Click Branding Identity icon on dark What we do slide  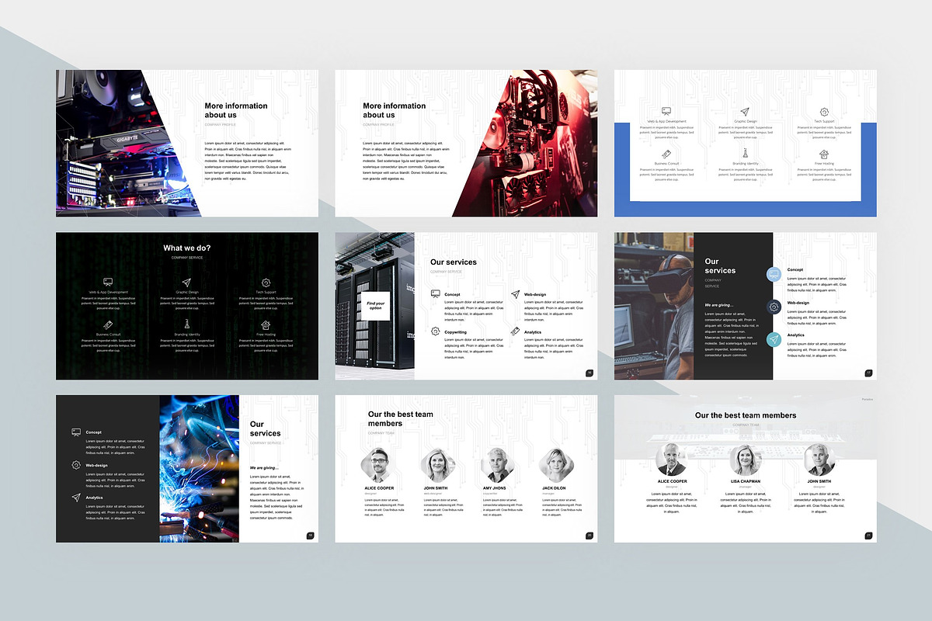pyautogui.click(x=186, y=324)
